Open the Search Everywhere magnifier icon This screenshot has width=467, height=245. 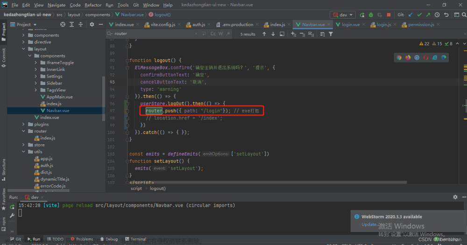point(464,14)
